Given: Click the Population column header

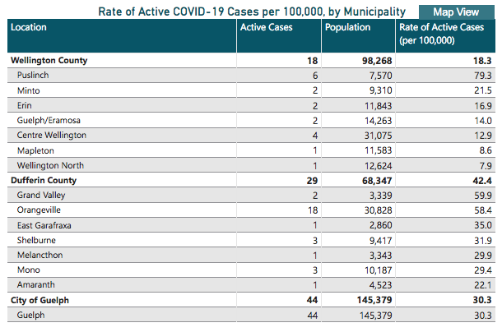Looking at the screenshot, I should click(347, 28).
